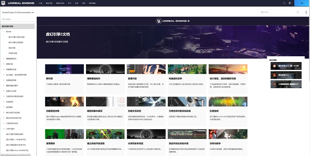Click the blue 下载 download button
This screenshot has height=156, width=310.
(302, 3)
